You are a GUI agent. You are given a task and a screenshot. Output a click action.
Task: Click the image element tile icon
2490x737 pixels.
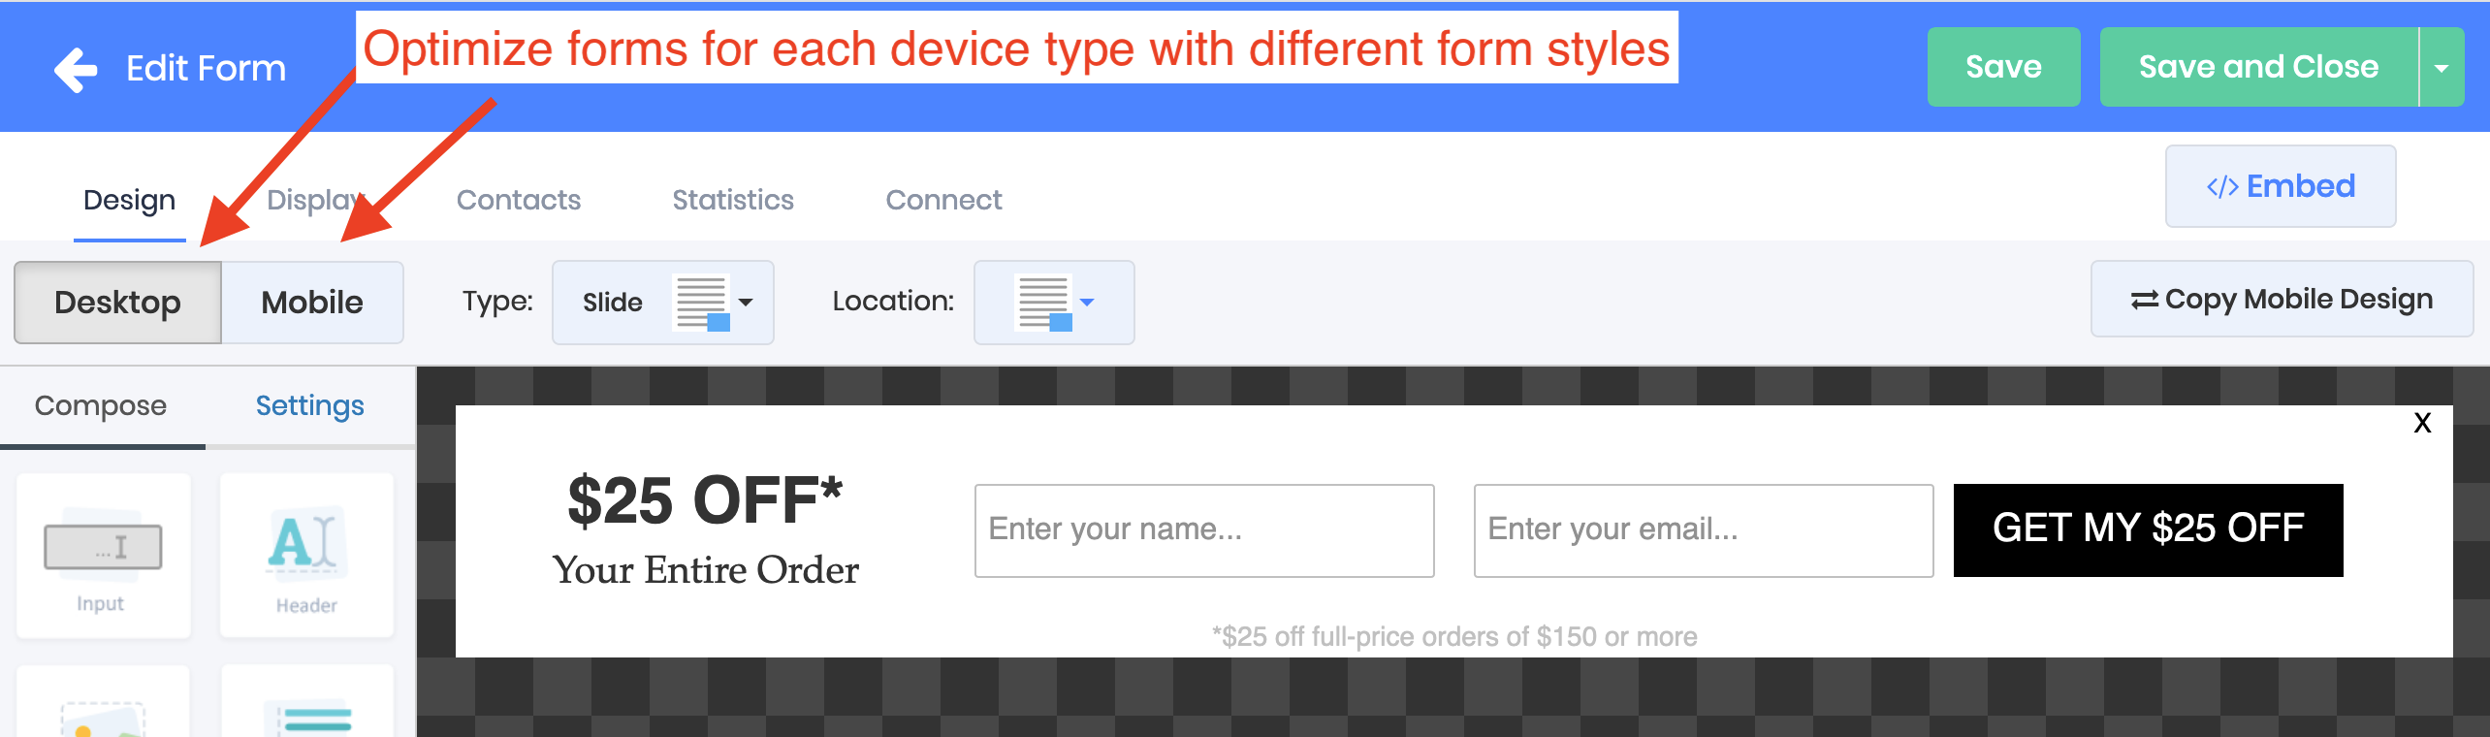103,716
